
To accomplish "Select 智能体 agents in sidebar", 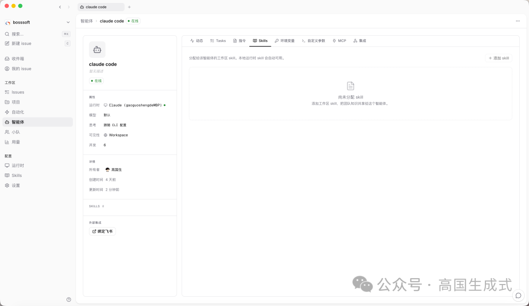I will [x=37, y=122].
